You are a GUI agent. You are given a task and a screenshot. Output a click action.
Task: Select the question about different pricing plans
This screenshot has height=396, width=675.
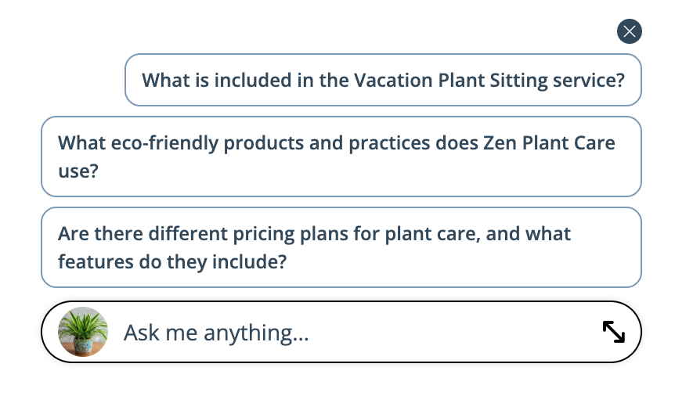coord(341,247)
